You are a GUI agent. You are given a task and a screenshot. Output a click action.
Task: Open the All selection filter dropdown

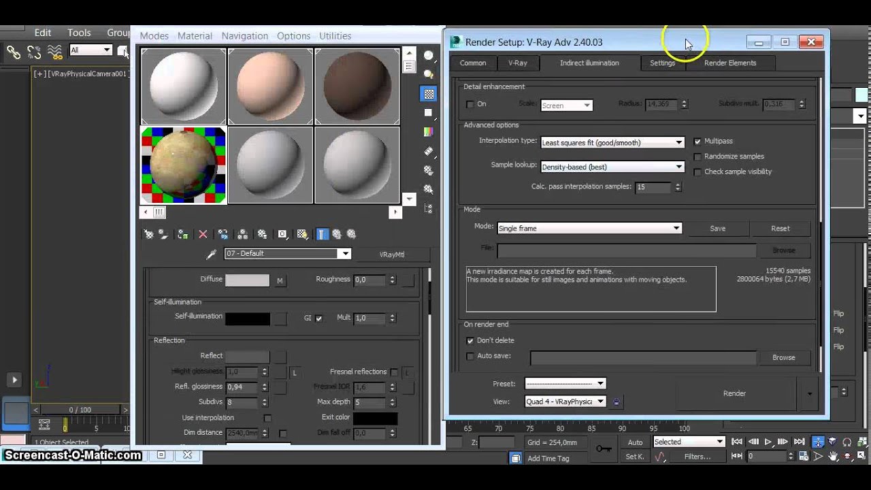tap(91, 50)
